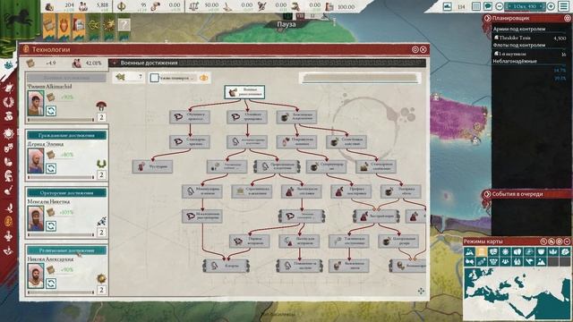Enable the planning mode checkbox
The width and height of the screenshot is (573, 322).
[x=154, y=78]
